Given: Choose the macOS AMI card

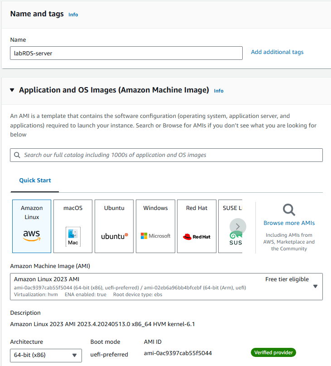Looking at the screenshot, I should coord(73,226).
